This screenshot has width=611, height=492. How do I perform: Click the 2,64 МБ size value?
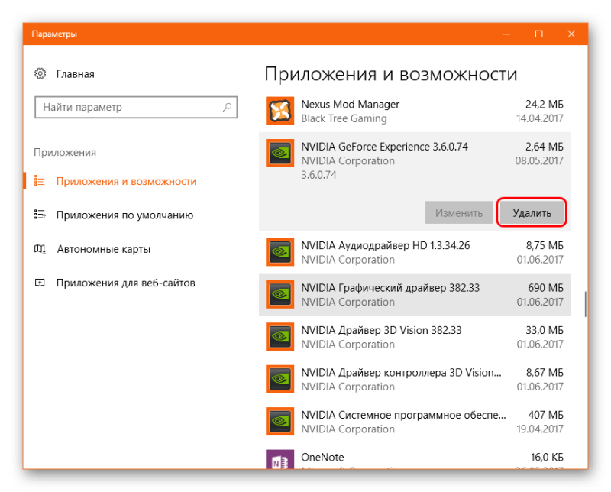pos(545,147)
